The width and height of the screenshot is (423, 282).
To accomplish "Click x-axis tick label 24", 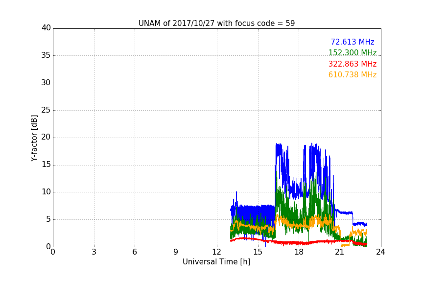I will coord(380,252).
